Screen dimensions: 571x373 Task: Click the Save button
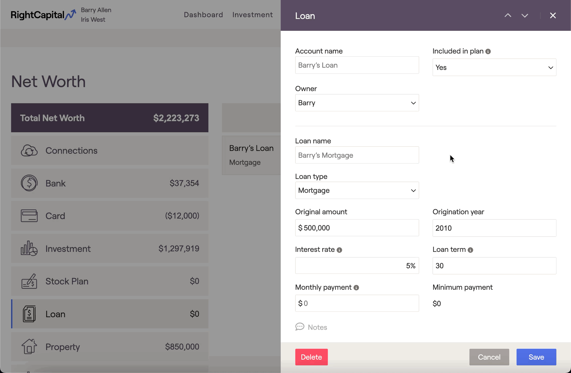pos(536,357)
